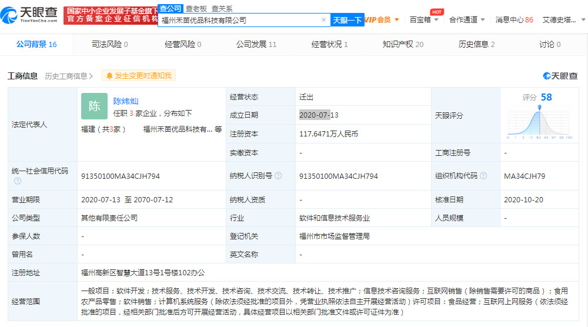The image size is (588, 327).
Task: Click the 发生变更时通知我 bell button
Action: [139, 76]
